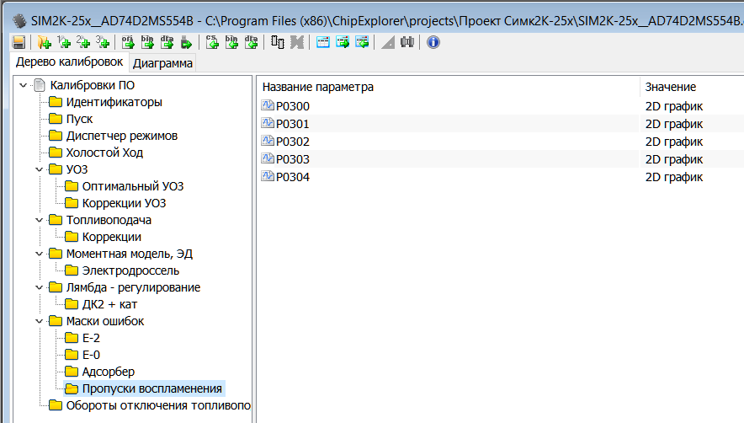Collapse the Лямбда - регулирование node
This screenshot has height=423, width=744.
(x=39, y=287)
